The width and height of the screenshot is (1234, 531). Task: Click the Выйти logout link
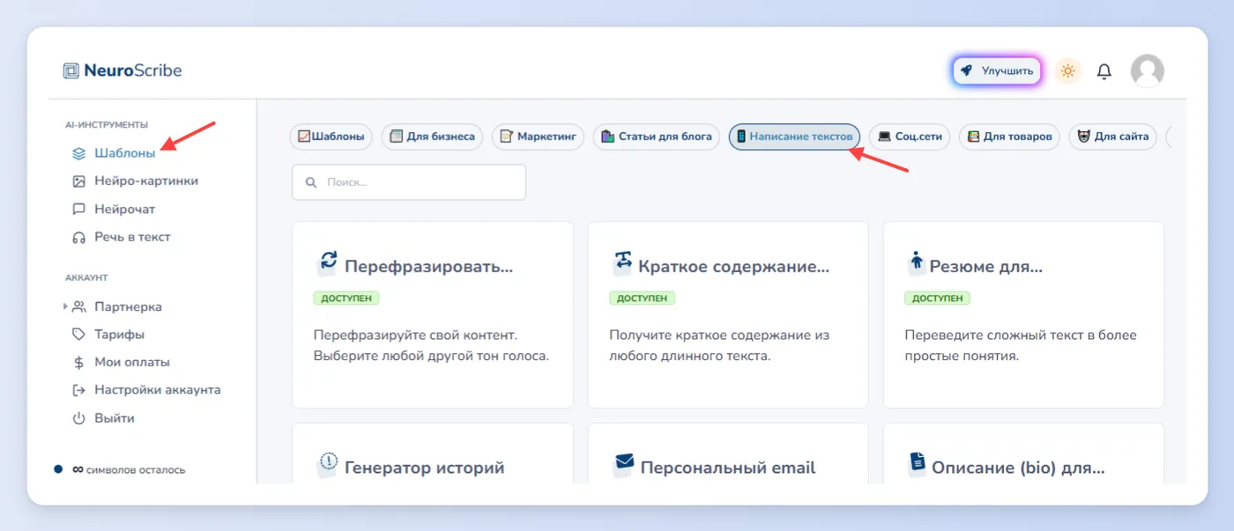pos(115,418)
